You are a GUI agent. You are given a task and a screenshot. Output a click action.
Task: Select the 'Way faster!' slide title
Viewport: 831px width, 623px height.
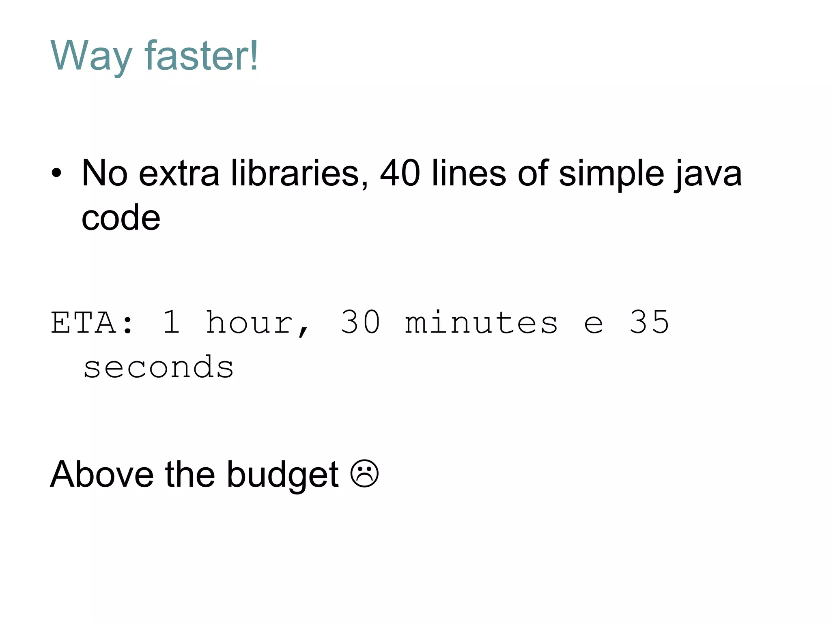tap(154, 56)
